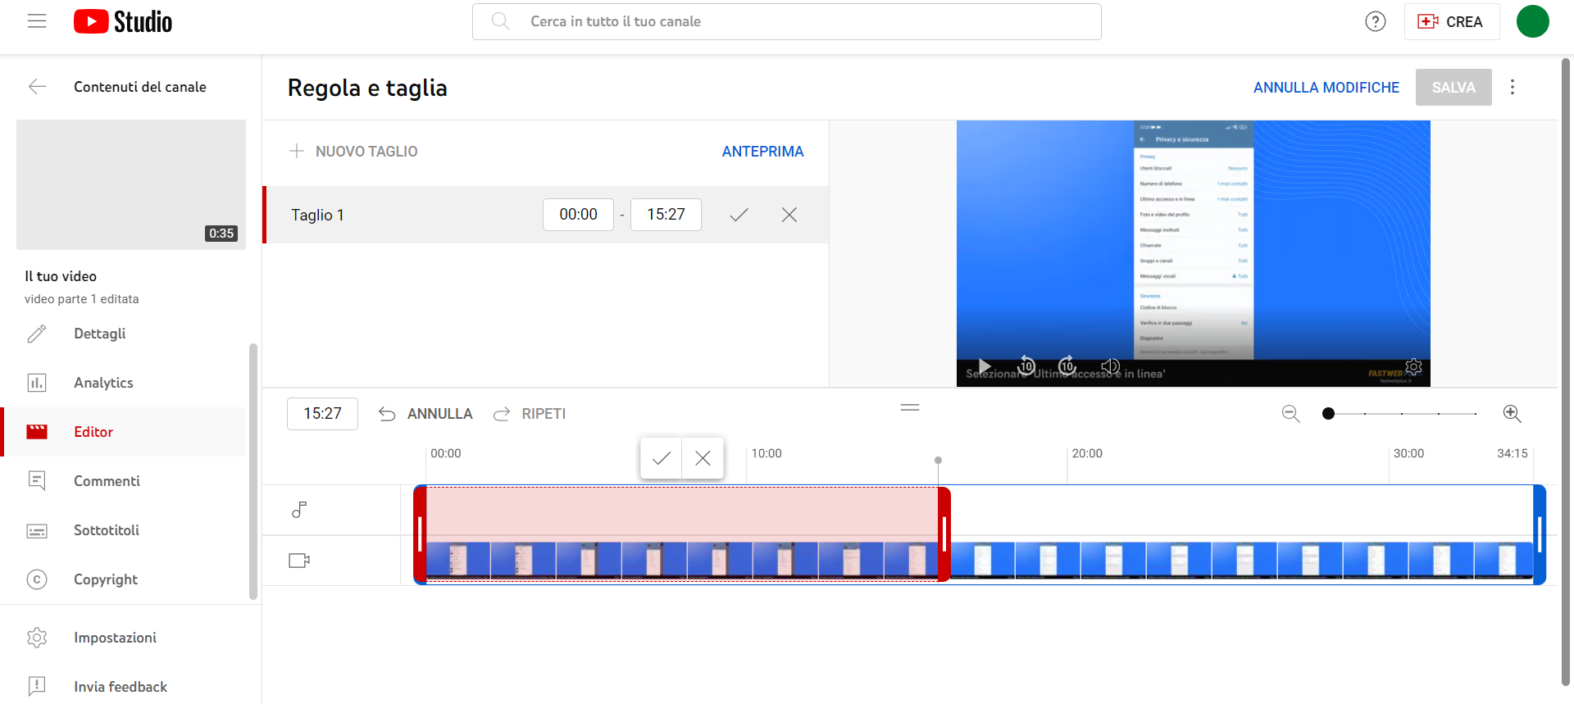Open Analytics in the sidebar
Image resolution: width=1574 pixels, height=704 pixels.
(x=103, y=383)
